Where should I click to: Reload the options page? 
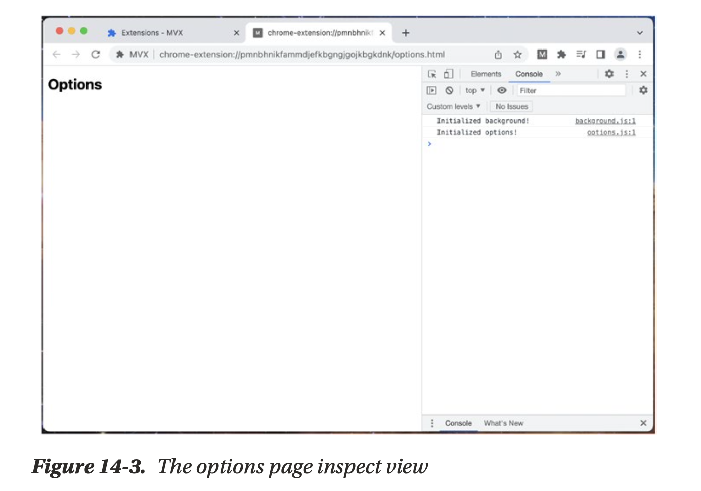(x=96, y=54)
